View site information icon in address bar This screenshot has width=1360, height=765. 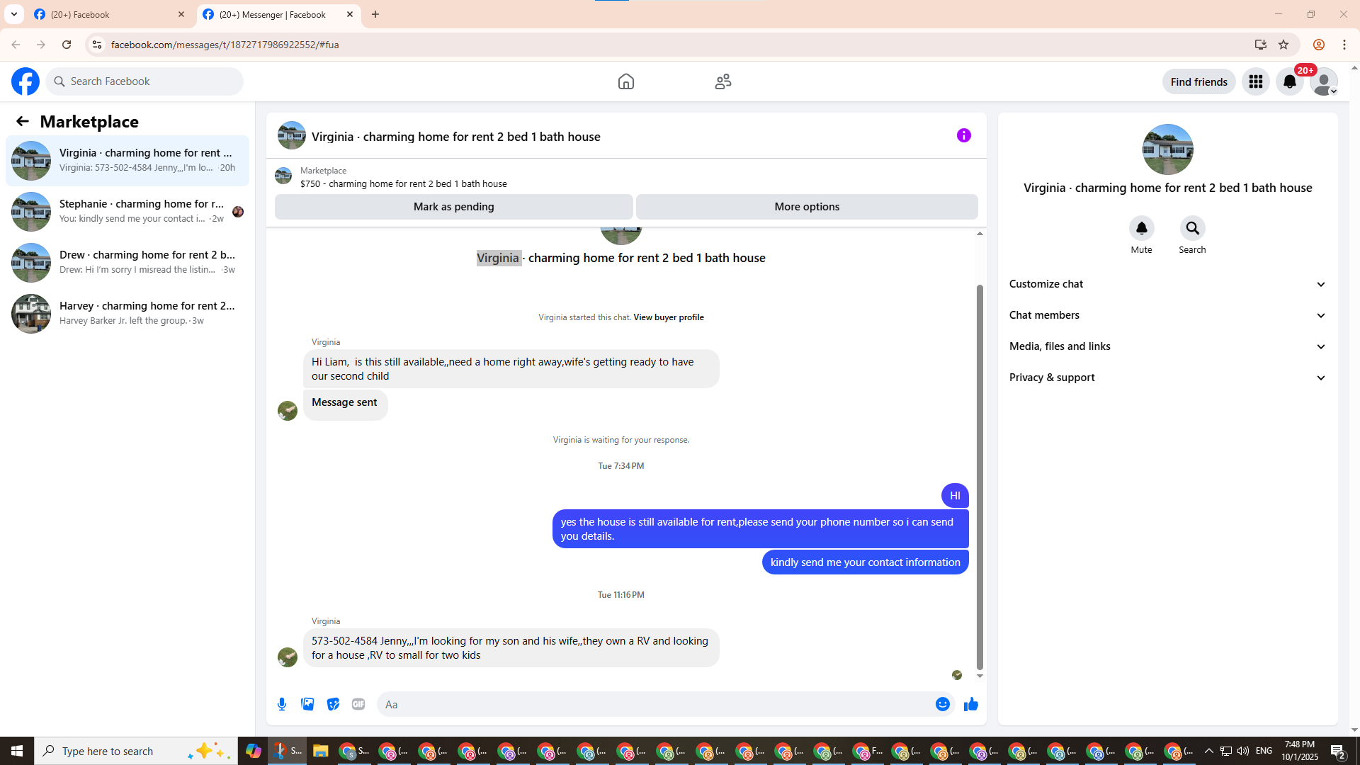[97, 45]
